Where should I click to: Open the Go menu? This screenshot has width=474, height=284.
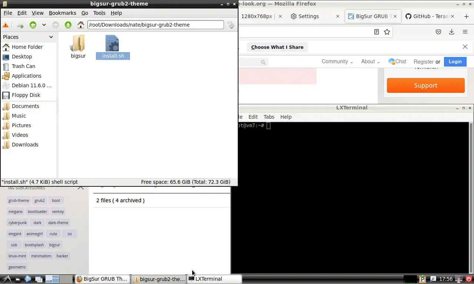85,13
